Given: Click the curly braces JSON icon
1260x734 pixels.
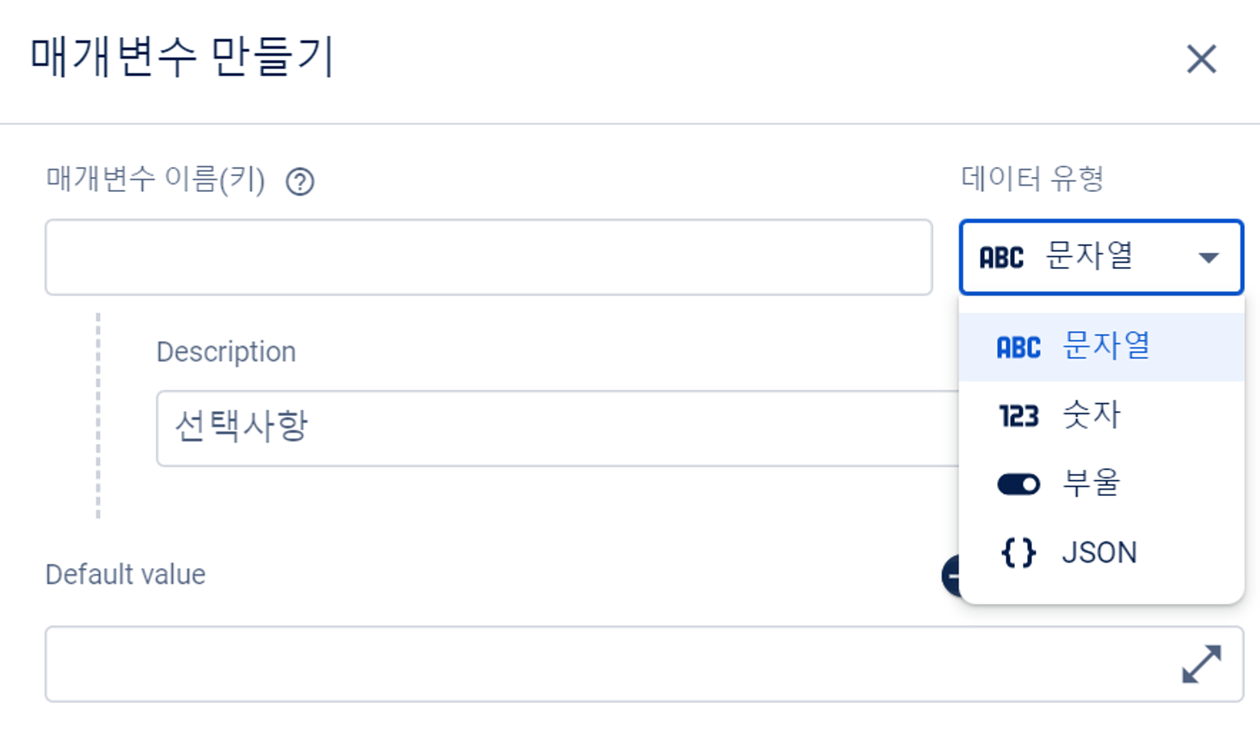Looking at the screenshot, I should [1018, 553].
